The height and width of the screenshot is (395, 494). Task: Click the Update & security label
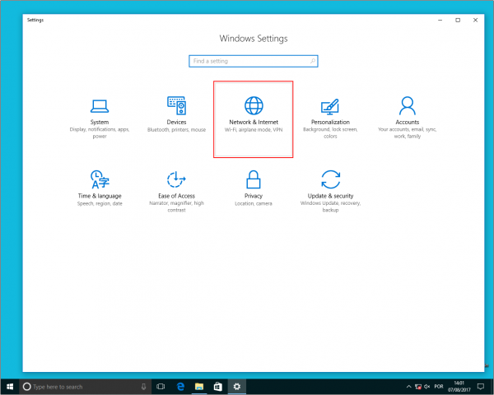[x=330, y=196]
